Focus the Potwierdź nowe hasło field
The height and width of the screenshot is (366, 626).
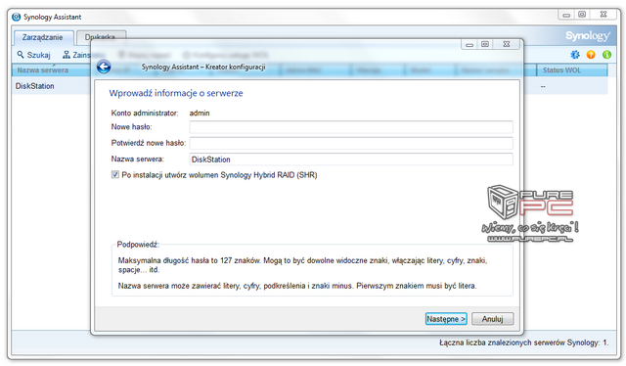click(x=351, y=143)
